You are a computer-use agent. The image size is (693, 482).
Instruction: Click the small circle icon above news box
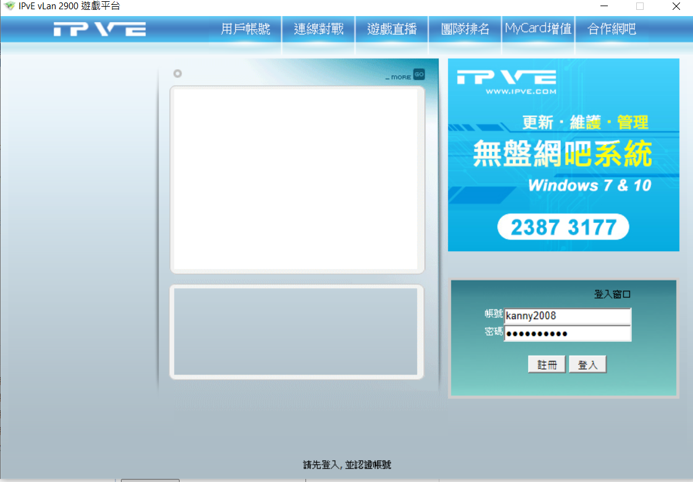[x=177, y=73]
